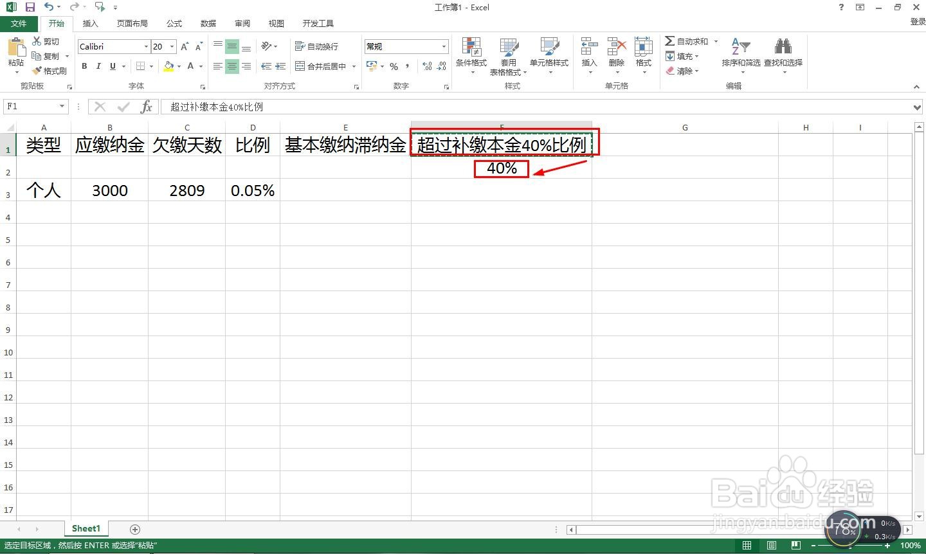The height and width of the screenshot is (554, 926).
Task: Add a new sheet with plus icon
Action: click(x=135, y=529)
